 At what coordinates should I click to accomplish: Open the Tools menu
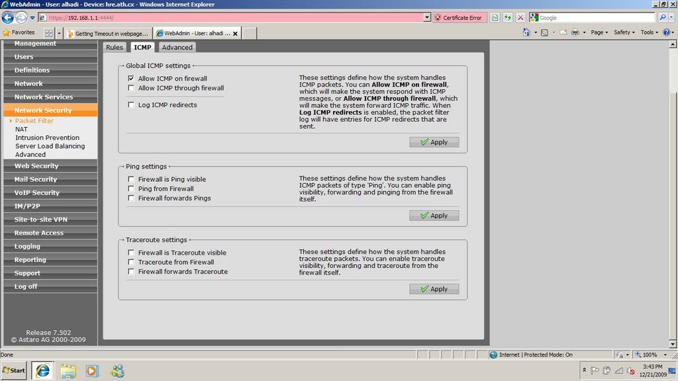[649, 32]
